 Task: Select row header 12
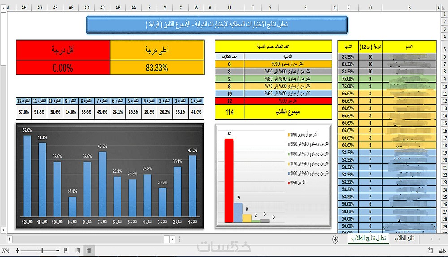pos(444,101)
